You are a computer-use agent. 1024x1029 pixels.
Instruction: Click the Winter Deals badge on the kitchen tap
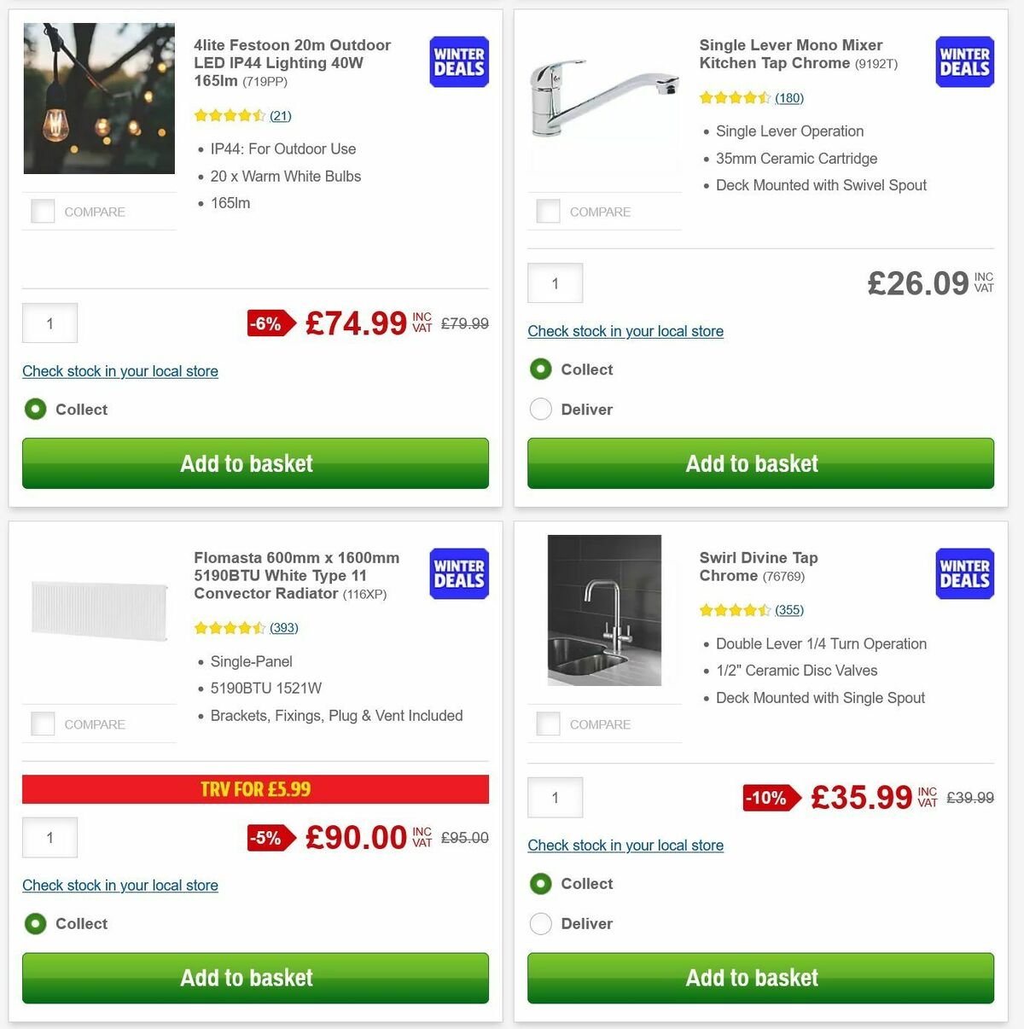963,61
